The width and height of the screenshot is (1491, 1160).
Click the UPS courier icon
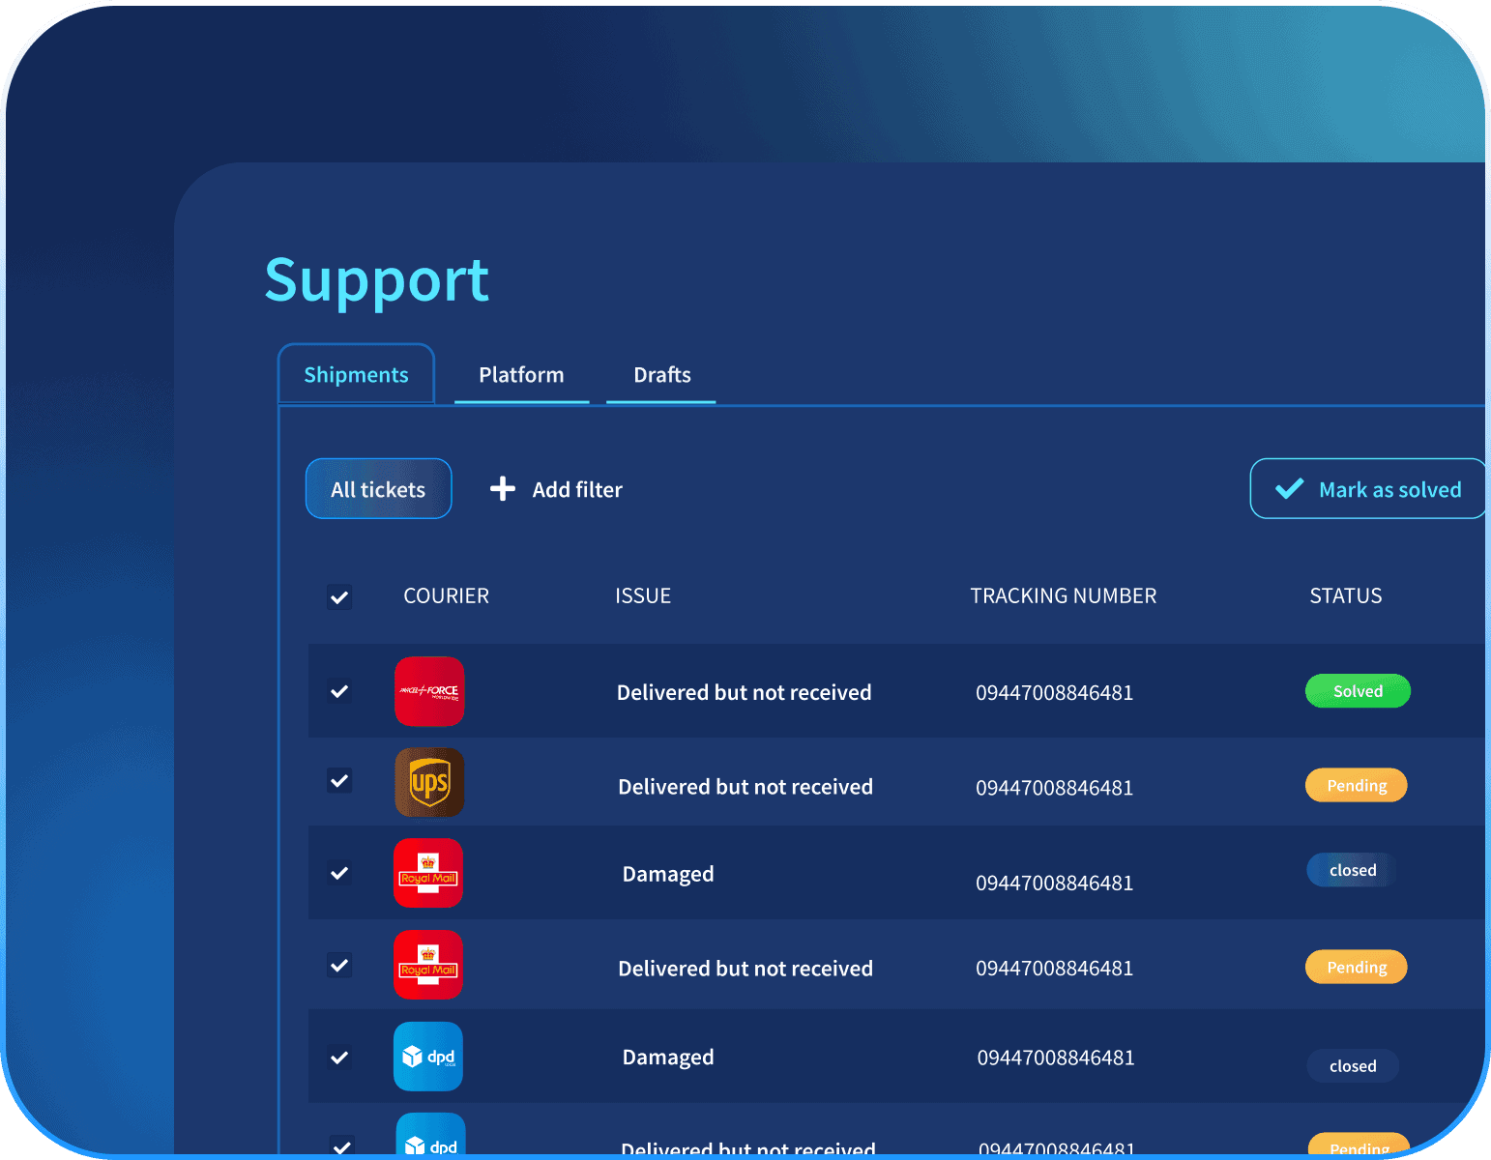(x=429, y=782)
